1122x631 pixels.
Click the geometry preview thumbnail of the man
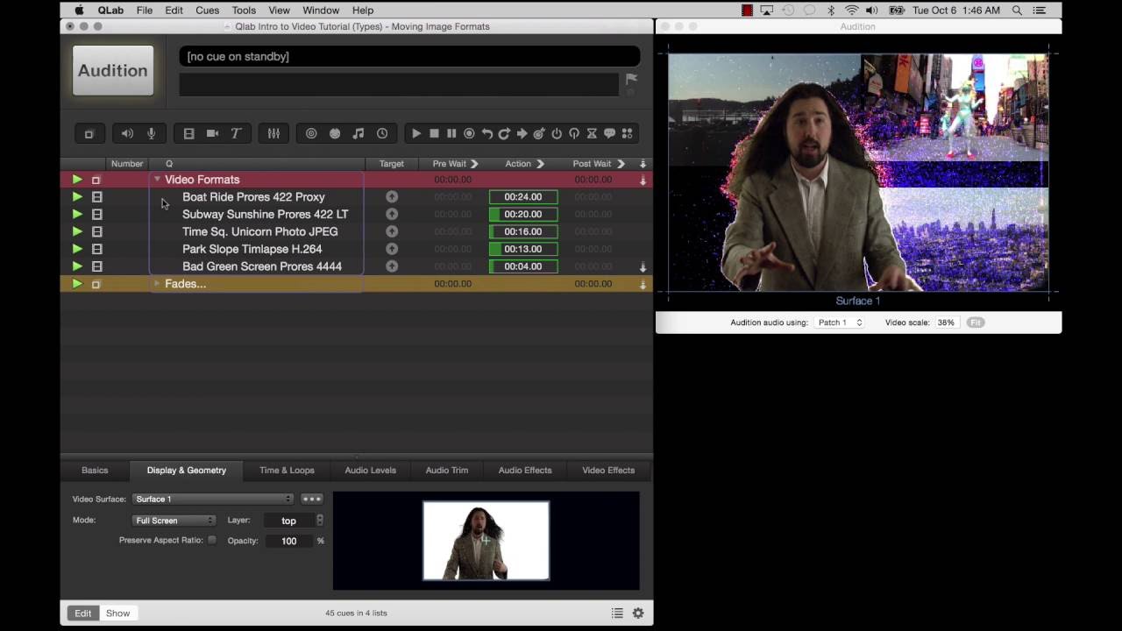(486, 541)
